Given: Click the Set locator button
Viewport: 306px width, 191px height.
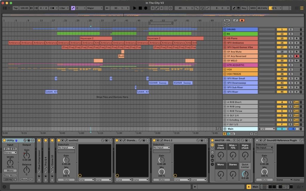Looking at the screenshot, I should pos(227,20).
